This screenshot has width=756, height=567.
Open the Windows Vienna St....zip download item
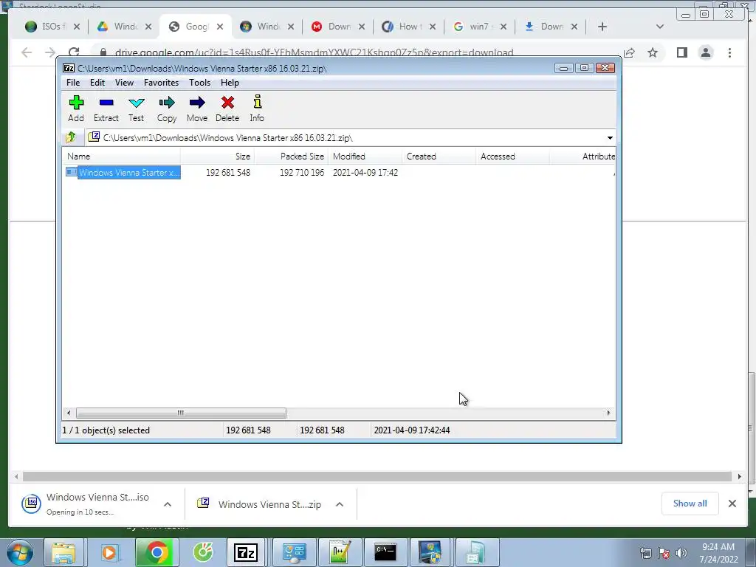coord(259,504)
